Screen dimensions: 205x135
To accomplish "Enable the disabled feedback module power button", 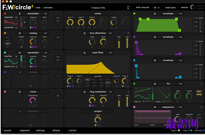I will click(x=20, y=111).
